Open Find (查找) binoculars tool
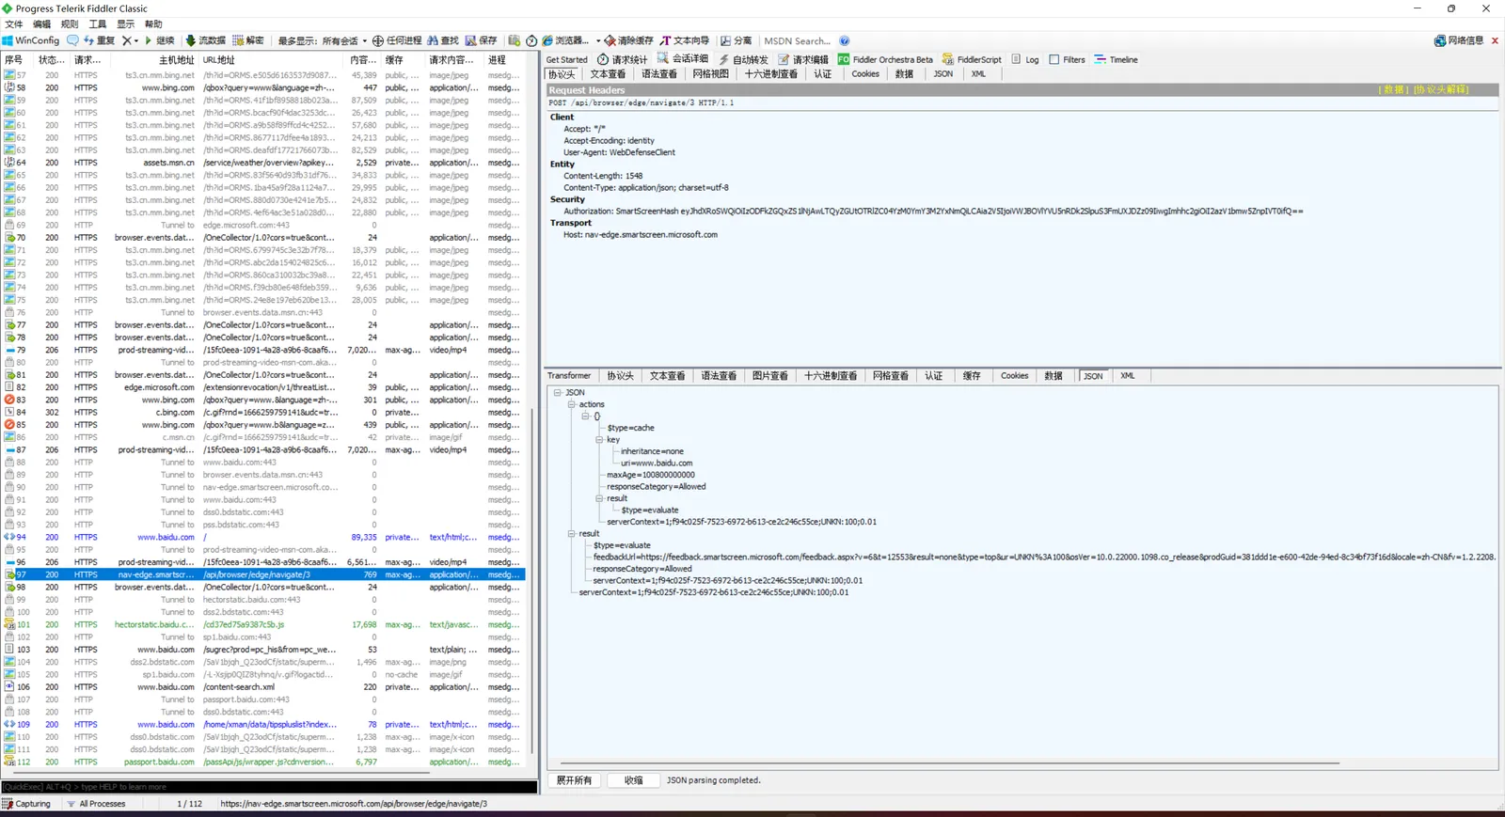Image resolution: width=1505 pixels, height=817 pixels. [443, 40]
